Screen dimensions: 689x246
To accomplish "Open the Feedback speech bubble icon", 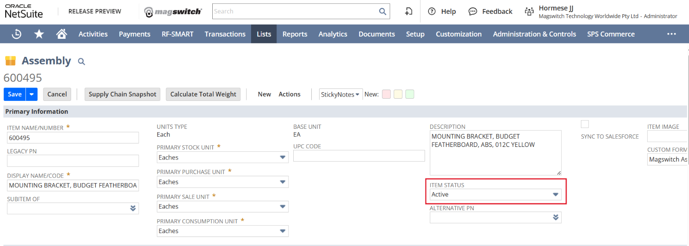I will click(x=473, y=12).
